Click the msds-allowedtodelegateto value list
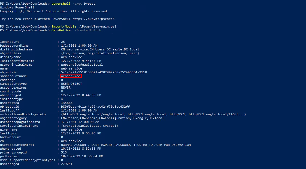This screenshot has width=306, height=169. (x=153, y=114)
